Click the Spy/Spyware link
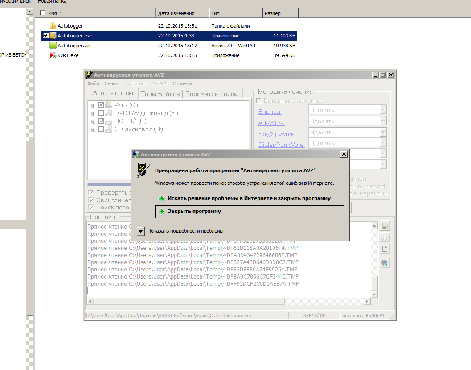The image size is (471, 370). (x=277, y=134)
